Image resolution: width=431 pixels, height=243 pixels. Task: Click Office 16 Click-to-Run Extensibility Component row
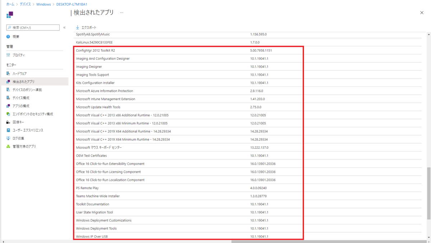click(x=249, y=164)
